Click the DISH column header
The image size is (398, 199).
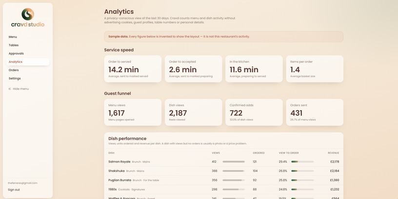click(x=111, y=153)
